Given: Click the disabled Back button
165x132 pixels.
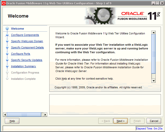Looking at the screenshot, I should point(106,121).
